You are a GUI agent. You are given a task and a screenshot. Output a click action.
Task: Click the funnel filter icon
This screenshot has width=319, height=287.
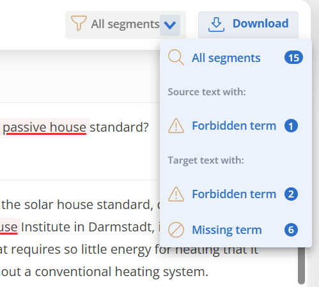(x=79, y=23)
